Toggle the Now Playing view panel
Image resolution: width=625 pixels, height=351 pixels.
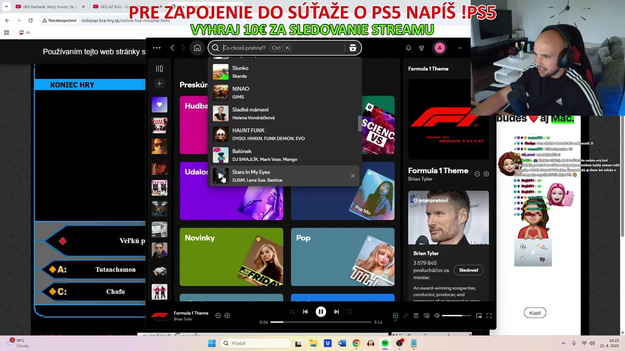396,316
